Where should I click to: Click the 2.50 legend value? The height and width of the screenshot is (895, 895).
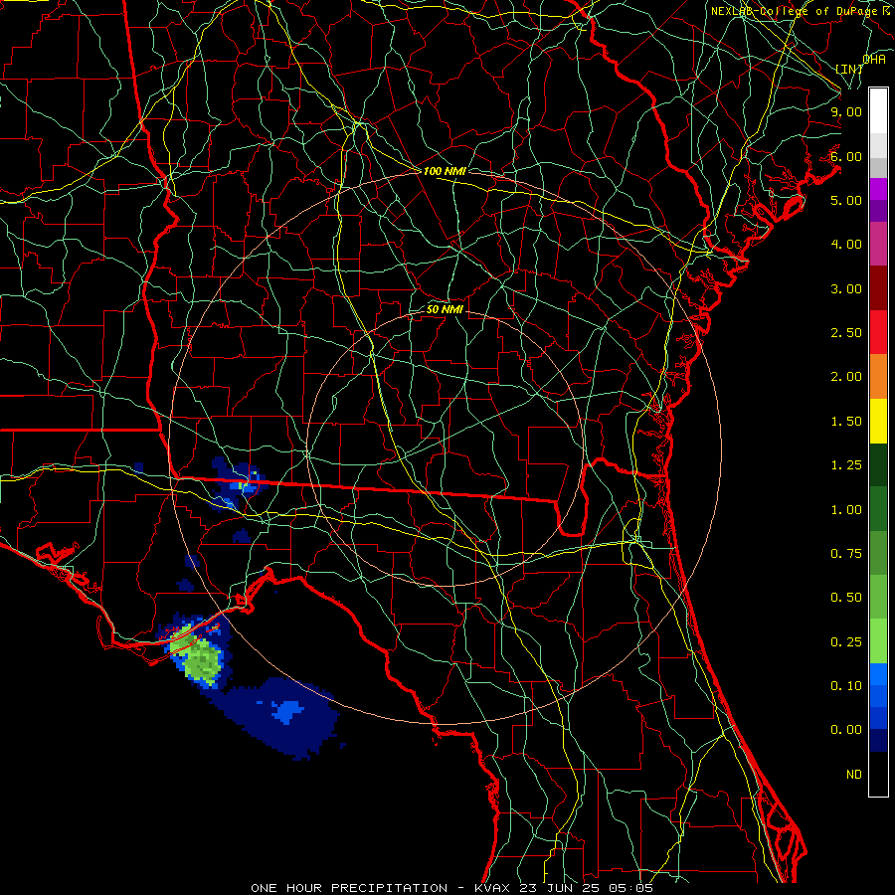tap(846, 333)
